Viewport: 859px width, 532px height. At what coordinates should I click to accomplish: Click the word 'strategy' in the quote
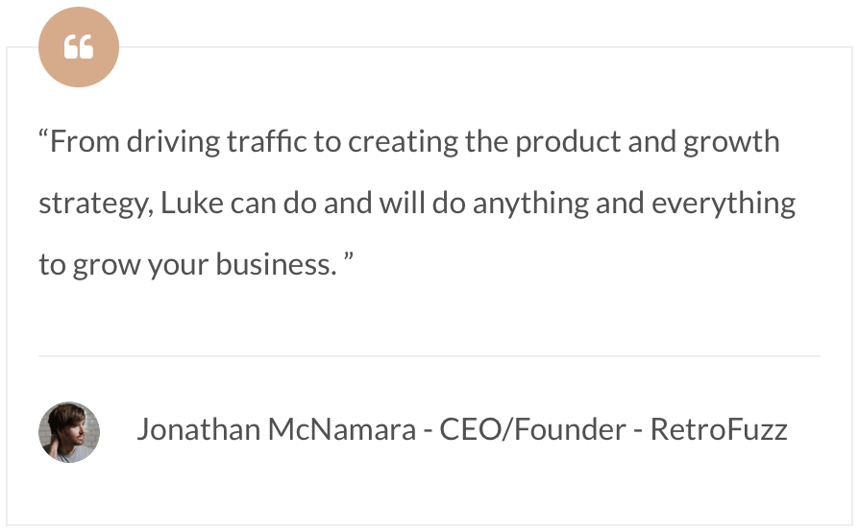coord(93,205)
